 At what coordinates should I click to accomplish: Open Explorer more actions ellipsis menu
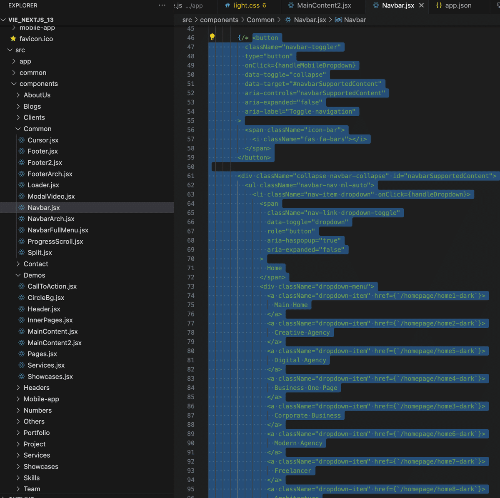[162, 5]
